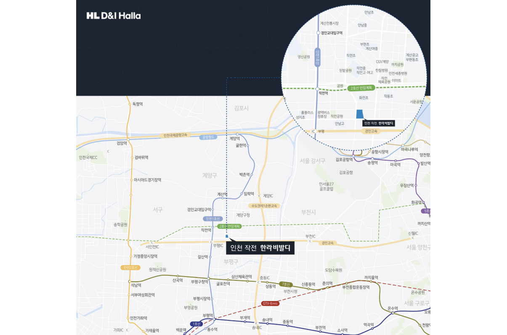Click the 삼산체육관역 station label
Screen dimensions: 507x335
click(242, 277)
